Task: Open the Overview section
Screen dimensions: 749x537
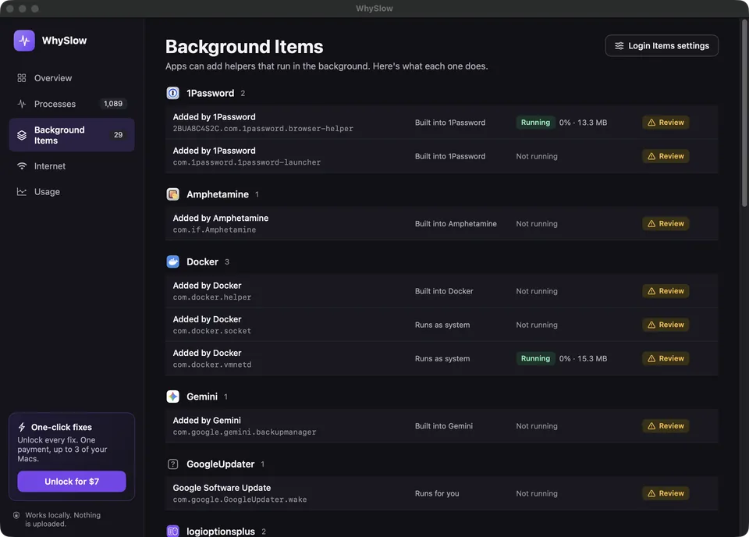Action: (72, 78)
